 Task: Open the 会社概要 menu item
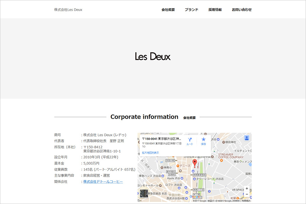[x=168, y=10]
